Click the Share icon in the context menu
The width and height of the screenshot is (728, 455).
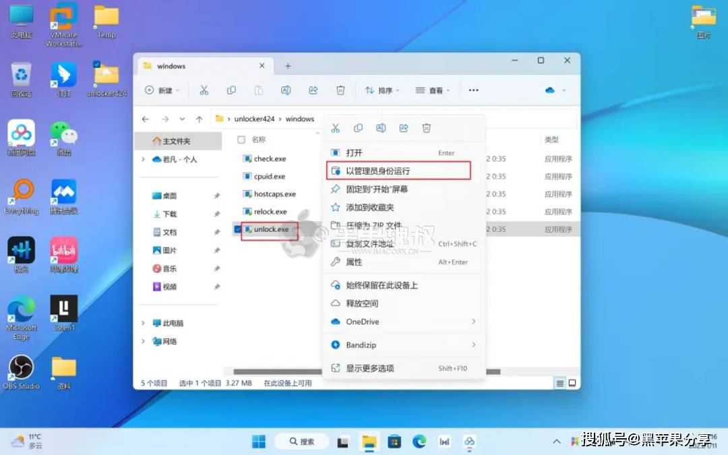click(404, 128)
